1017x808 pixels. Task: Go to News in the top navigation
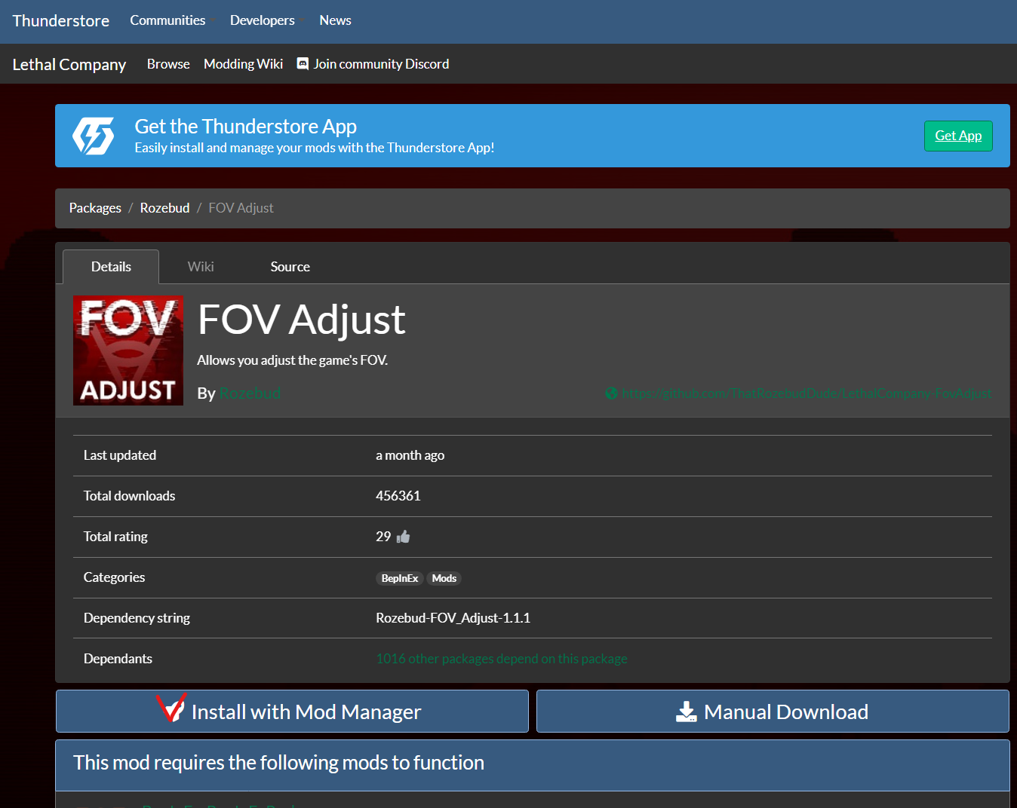pos(335,20)
